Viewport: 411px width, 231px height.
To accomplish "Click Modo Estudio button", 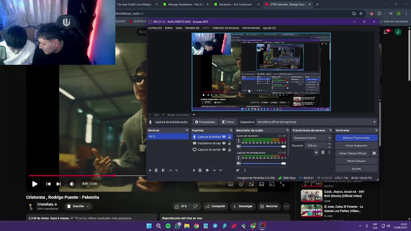I will click(x=356, y=161).
